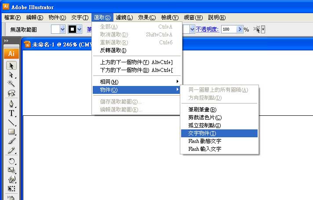The width and height of the screenshot is (313, 200).
Task: Select the Selection (black arrow) tool
Action: 11,65
